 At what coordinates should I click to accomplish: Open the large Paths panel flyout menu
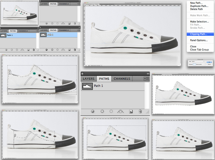(x=147, y=79)
